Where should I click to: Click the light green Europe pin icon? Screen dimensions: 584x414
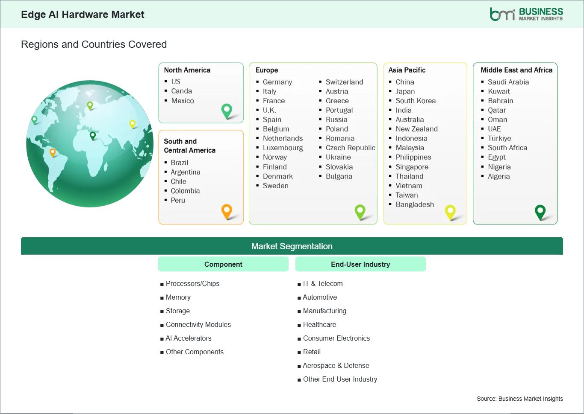360,211
